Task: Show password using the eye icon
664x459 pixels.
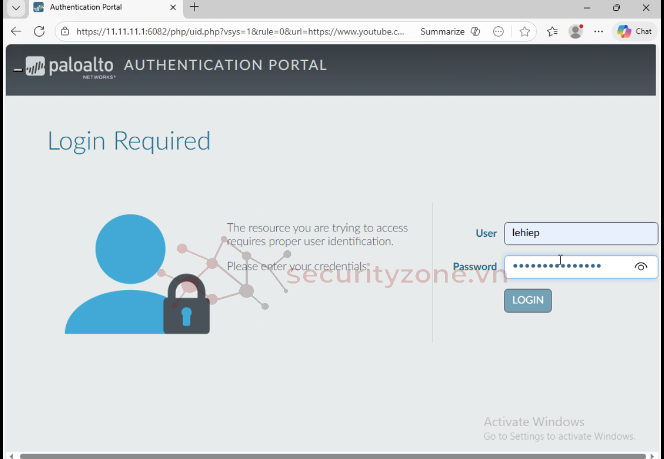Action: (640, 267)
